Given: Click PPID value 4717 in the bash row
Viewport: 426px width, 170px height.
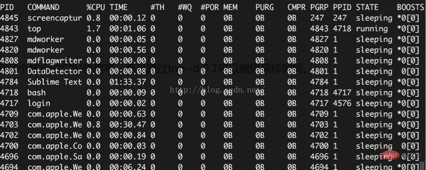Looking at the screenshot, I should click(x=342, y=92).
